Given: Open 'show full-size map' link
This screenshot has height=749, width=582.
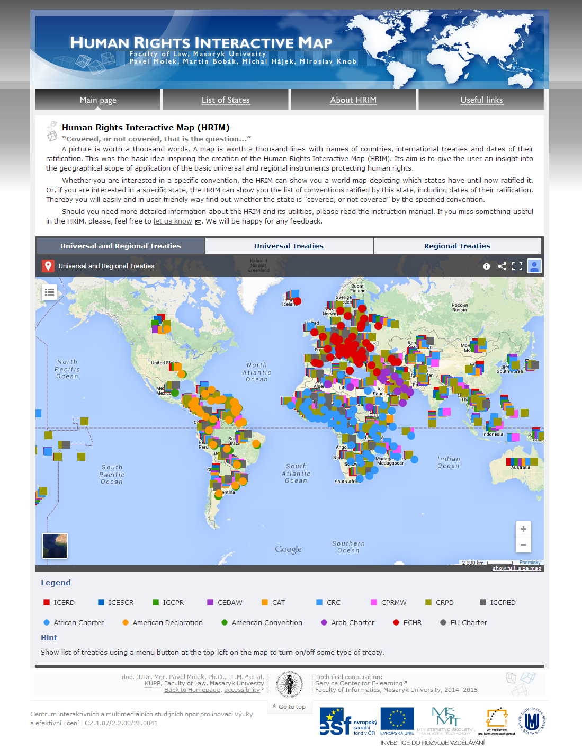Looking at the screenshot, I should pos(517,568).
